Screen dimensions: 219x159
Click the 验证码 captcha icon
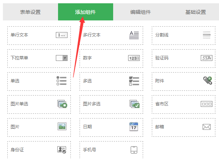206,58
